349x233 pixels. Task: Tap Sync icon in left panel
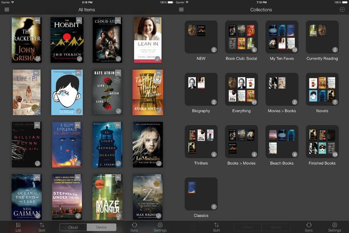(134, 227)
